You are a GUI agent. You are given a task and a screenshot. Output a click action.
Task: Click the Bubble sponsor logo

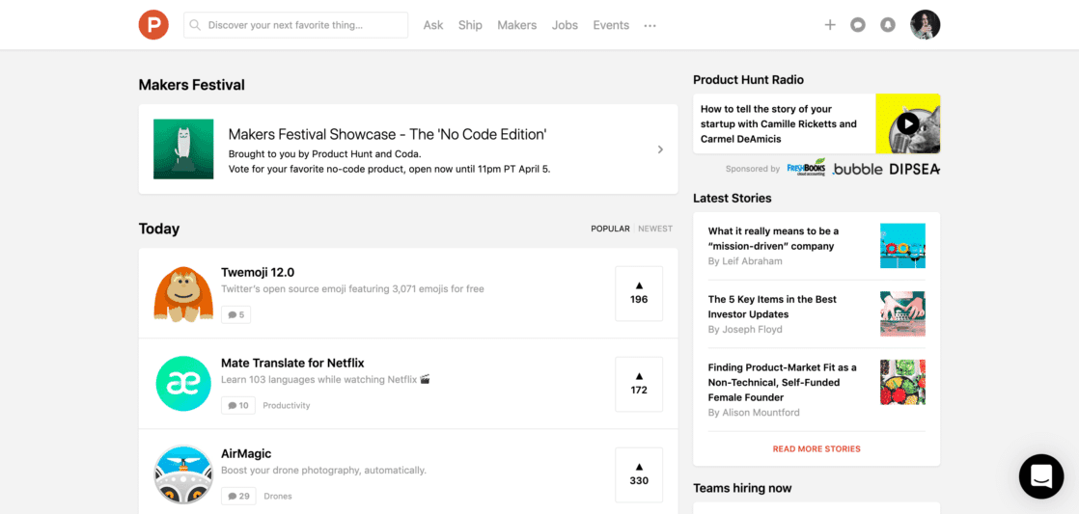[x=857, y=169]
